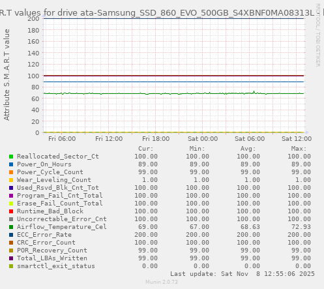
Task: Click the Min: column header
Action: tap(197, 149)
